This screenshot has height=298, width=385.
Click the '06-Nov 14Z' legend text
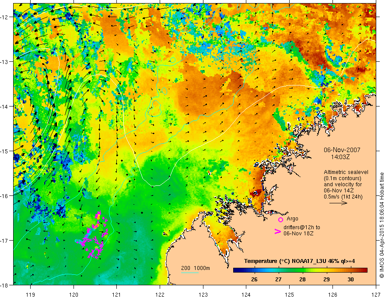click(339, 191)
